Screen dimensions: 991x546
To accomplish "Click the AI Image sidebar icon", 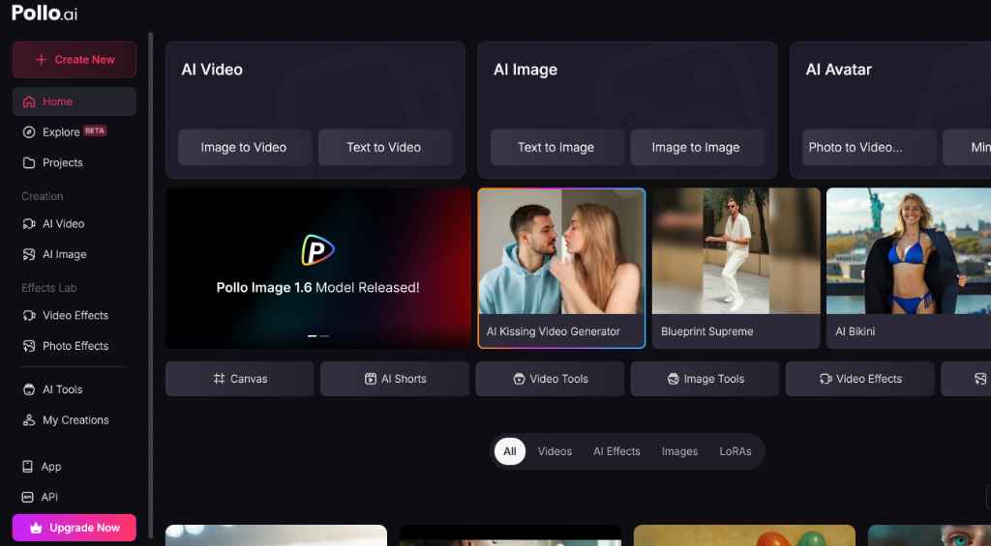I will pyautogui.click(x=29, y=254).
